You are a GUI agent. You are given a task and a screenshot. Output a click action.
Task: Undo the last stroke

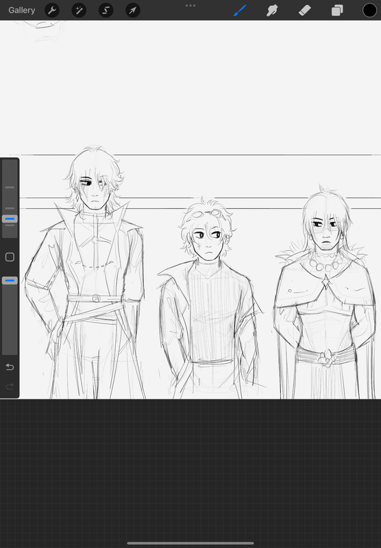point(10,366)
